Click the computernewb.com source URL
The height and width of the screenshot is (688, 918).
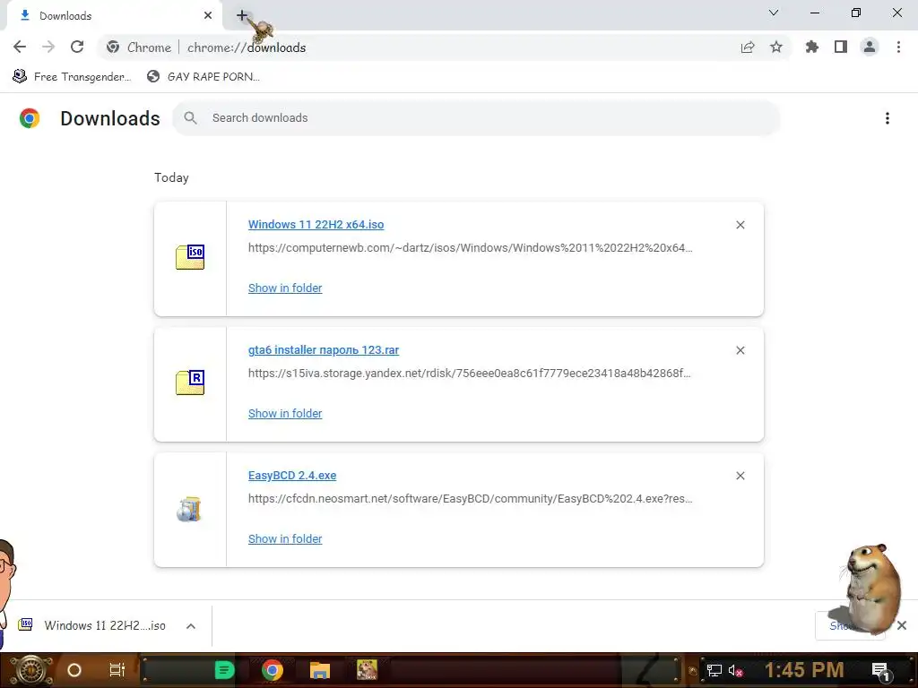(470, 248)
